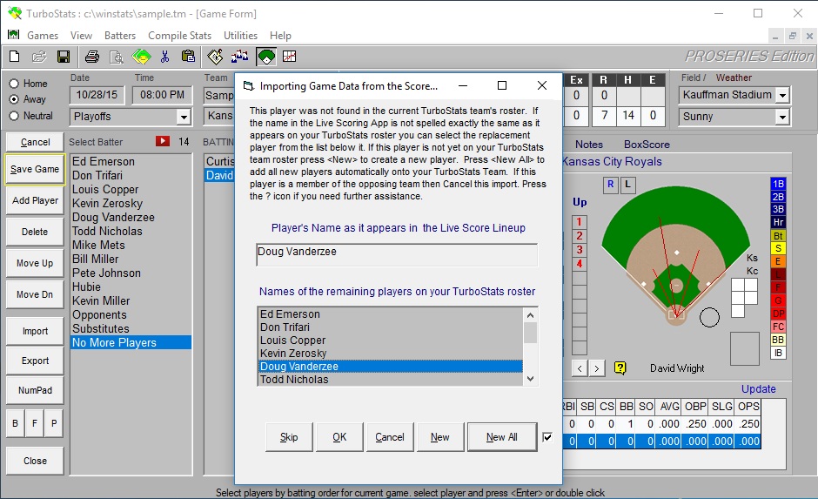The image size is (818, 499).
Task: Select the Neutral radio button
Action: [14, 116]
